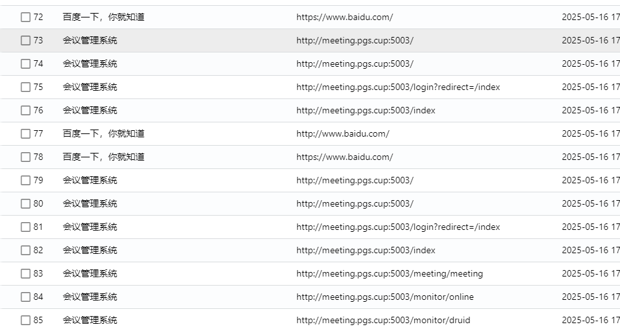Click the row number 78

38,157
